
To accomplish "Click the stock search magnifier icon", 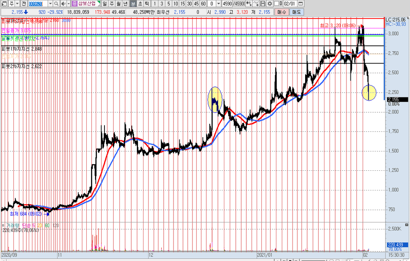I will [x=56, y=4].
